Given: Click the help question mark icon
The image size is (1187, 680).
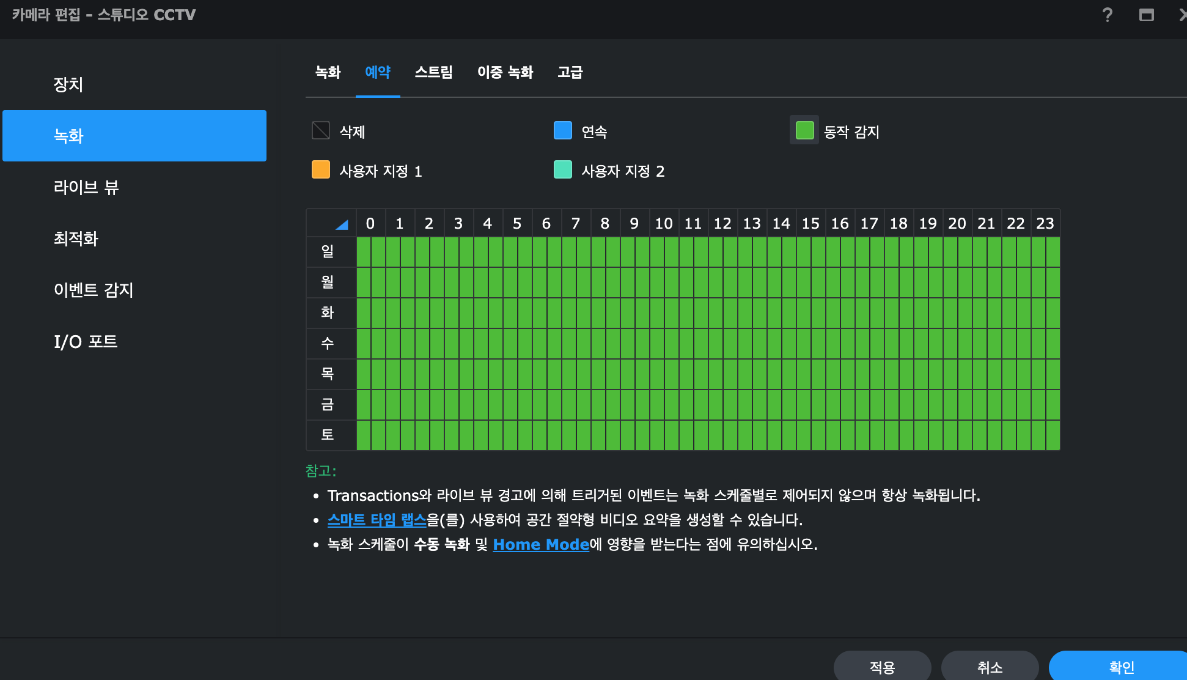Looking at the screenshot, I should pyautogui.click(x=1107, y=15).
